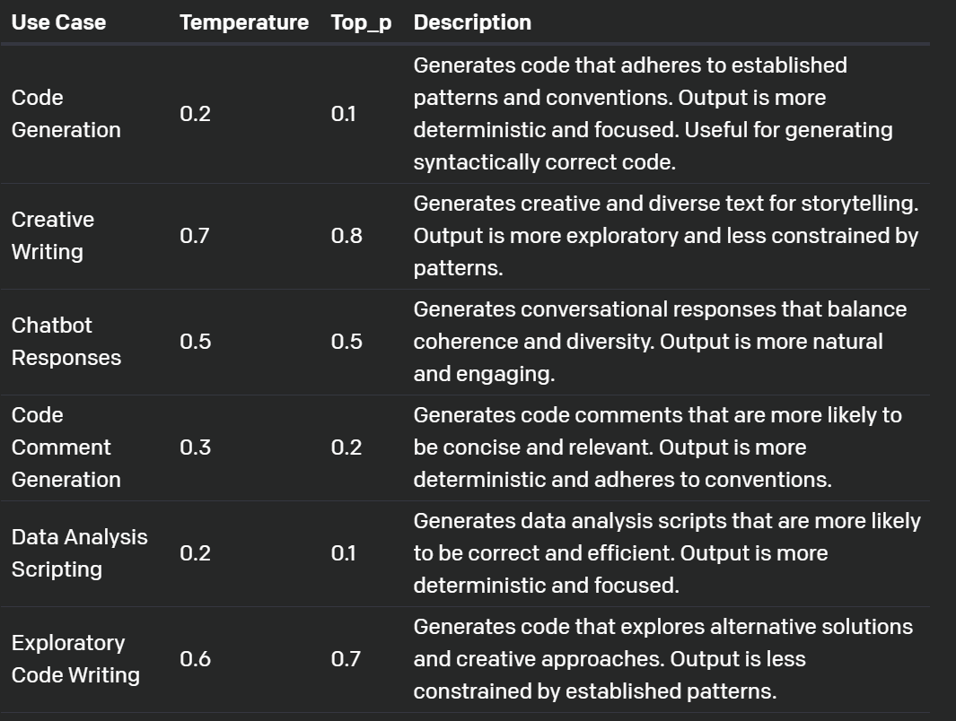Click Creative Writing temperature value 0.7

(195, 236)
